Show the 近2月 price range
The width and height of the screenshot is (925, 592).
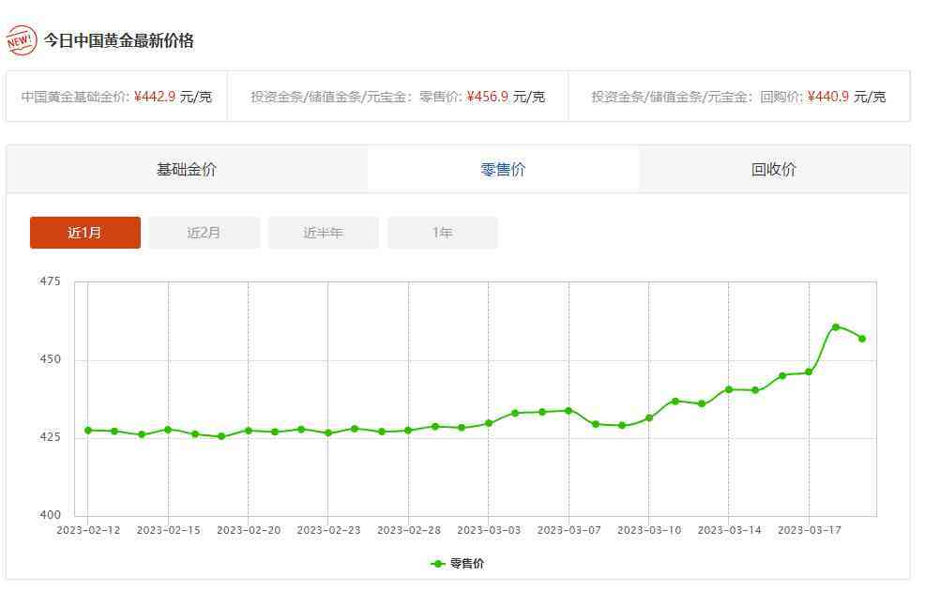[204, 233]
